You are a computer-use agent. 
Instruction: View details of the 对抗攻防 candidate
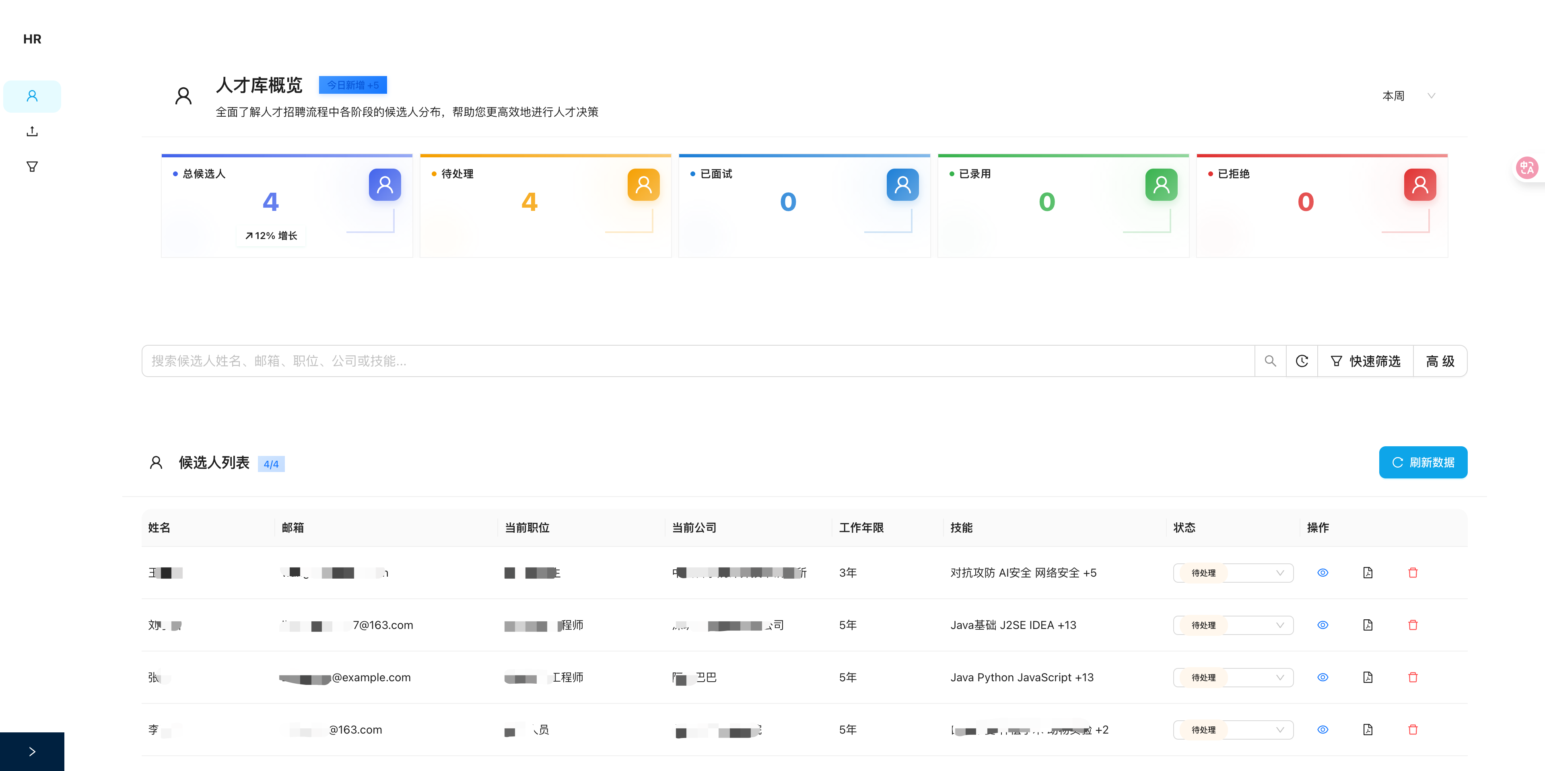[1323, 573]
